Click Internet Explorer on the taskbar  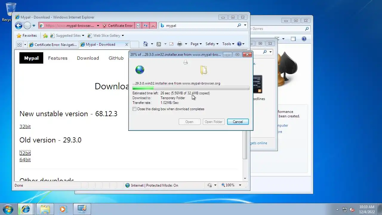pos(26,209)
